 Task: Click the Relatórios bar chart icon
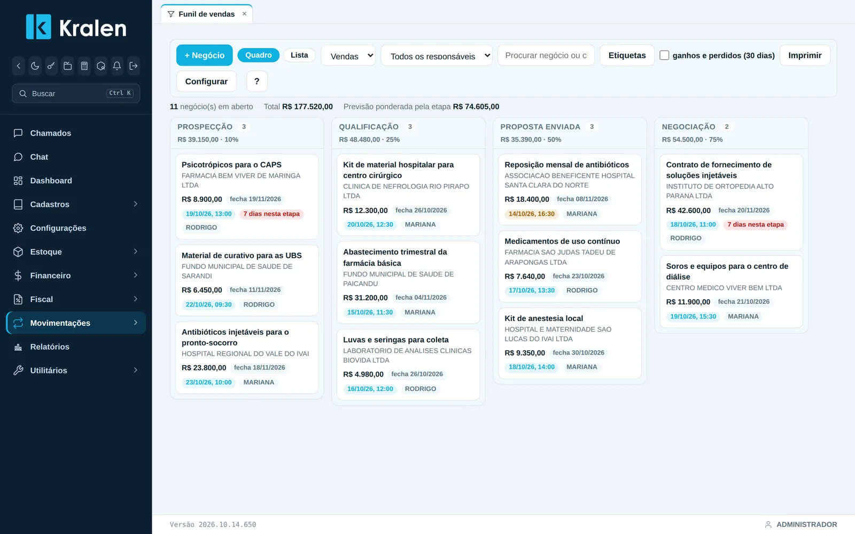pos(18,347)
